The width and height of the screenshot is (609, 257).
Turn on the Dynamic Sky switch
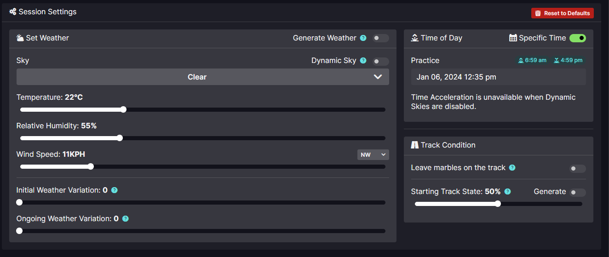coord(380,61)
